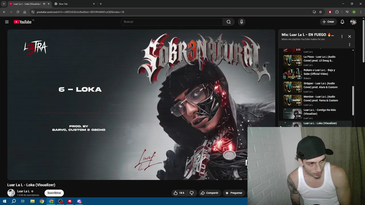Open Windows taskbar search

point(14,201)
